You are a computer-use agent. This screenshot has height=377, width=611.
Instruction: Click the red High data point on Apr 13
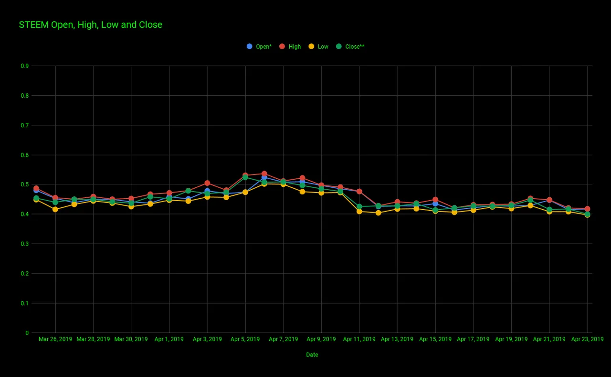click(x=397, y=202)
